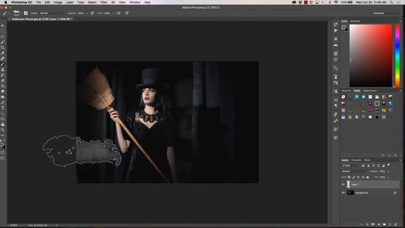405x228 pixels.
Task: Open the File menu
Action: 38,3
